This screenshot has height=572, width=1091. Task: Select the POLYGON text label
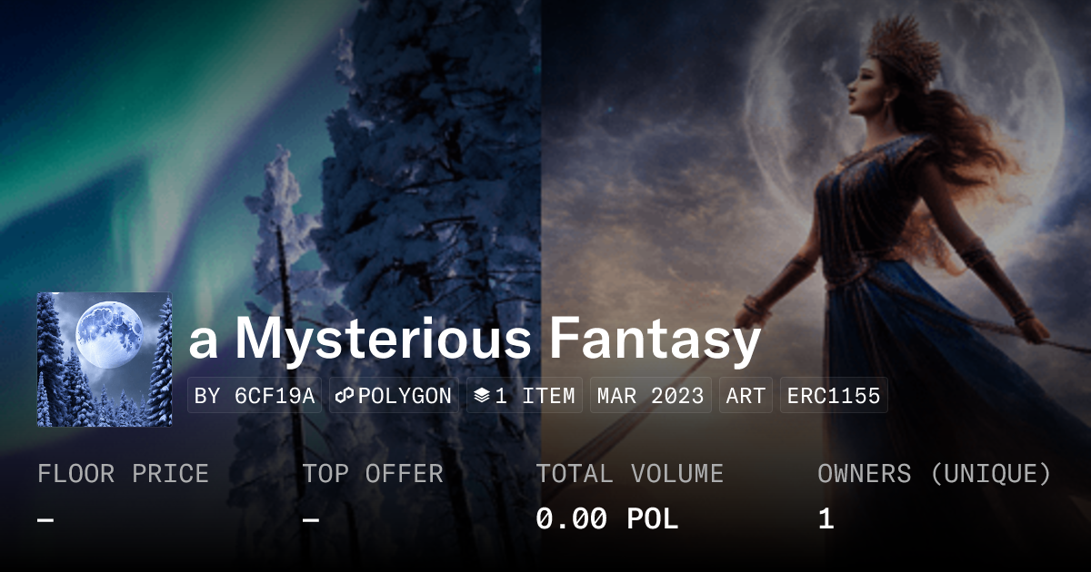405,396
